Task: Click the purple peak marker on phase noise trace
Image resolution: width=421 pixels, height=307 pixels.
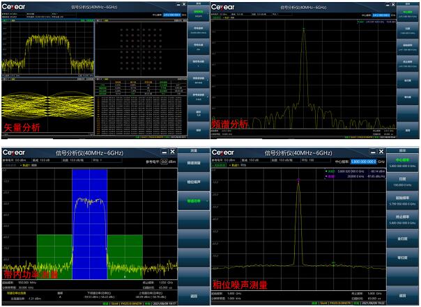Action: coord(298,180)
